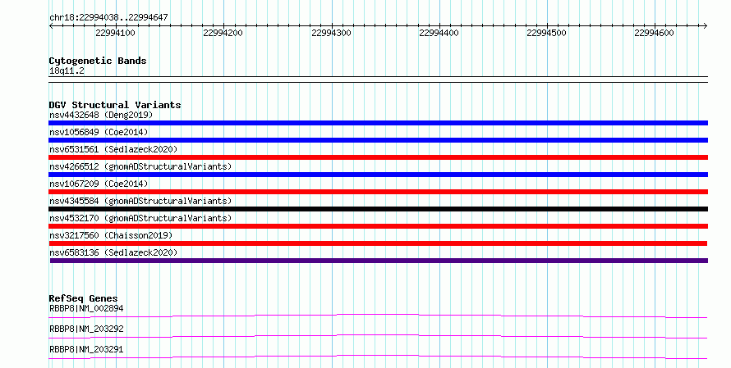Click variant label nsv4266512 (gnomADStructuralVariants)
This screenshot has width=731, height=368.
point(140,166)
